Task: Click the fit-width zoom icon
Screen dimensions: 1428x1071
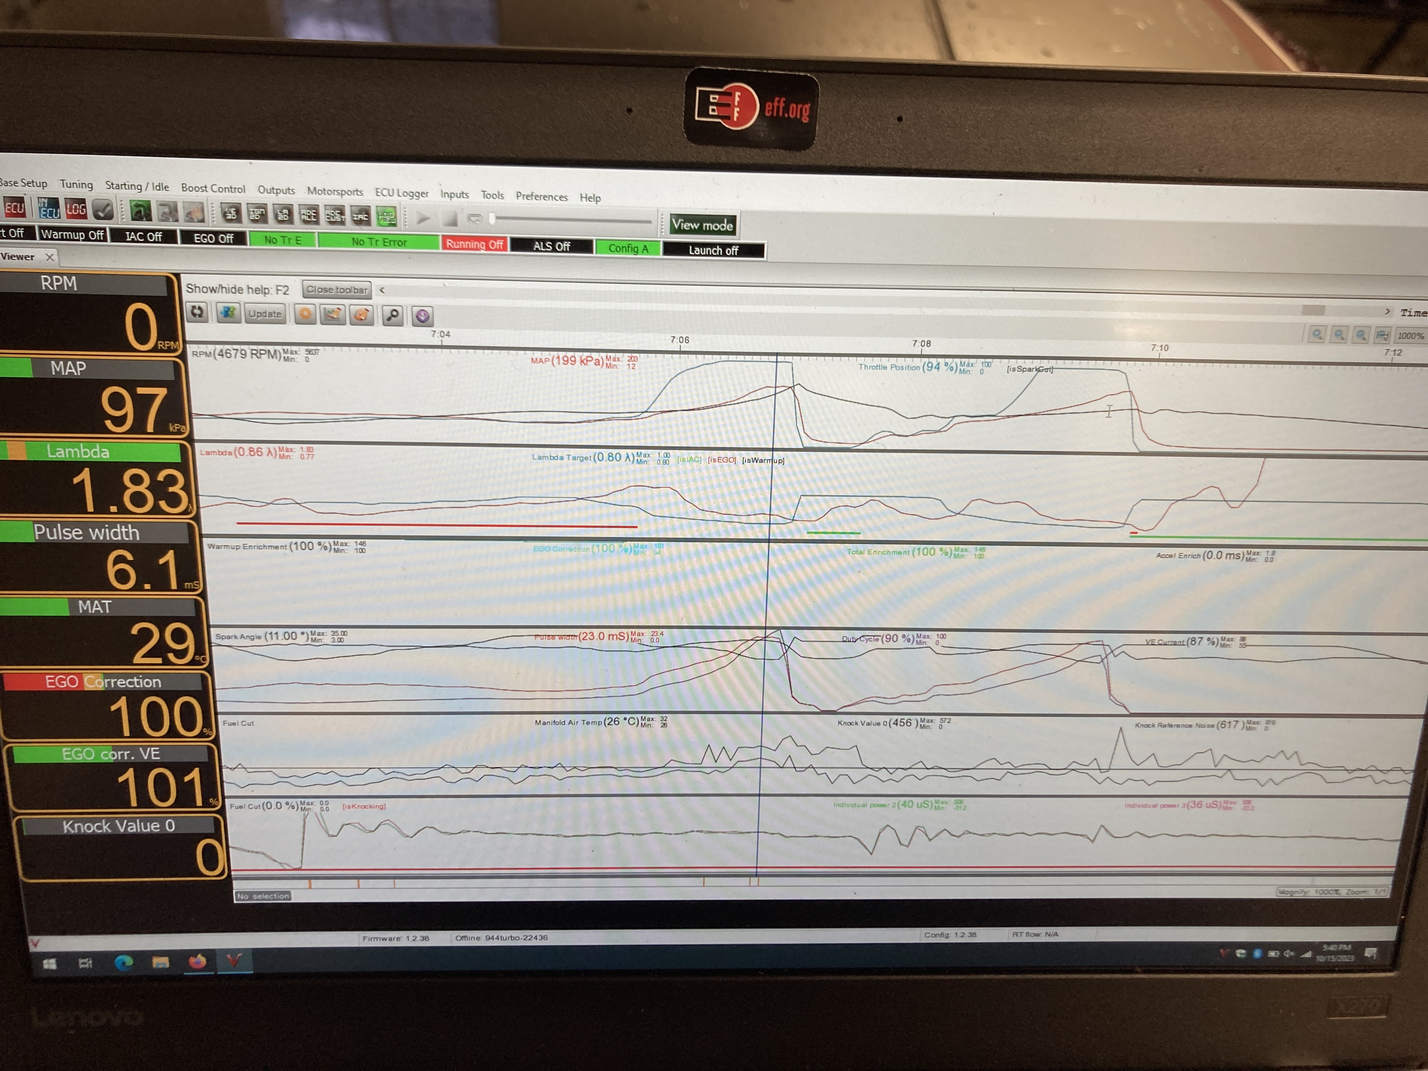Action: point(1382,335)
